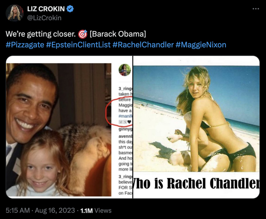Click the blue verified checkmark badge
This screenshot has height=219, width=266.
pos(70,9)
